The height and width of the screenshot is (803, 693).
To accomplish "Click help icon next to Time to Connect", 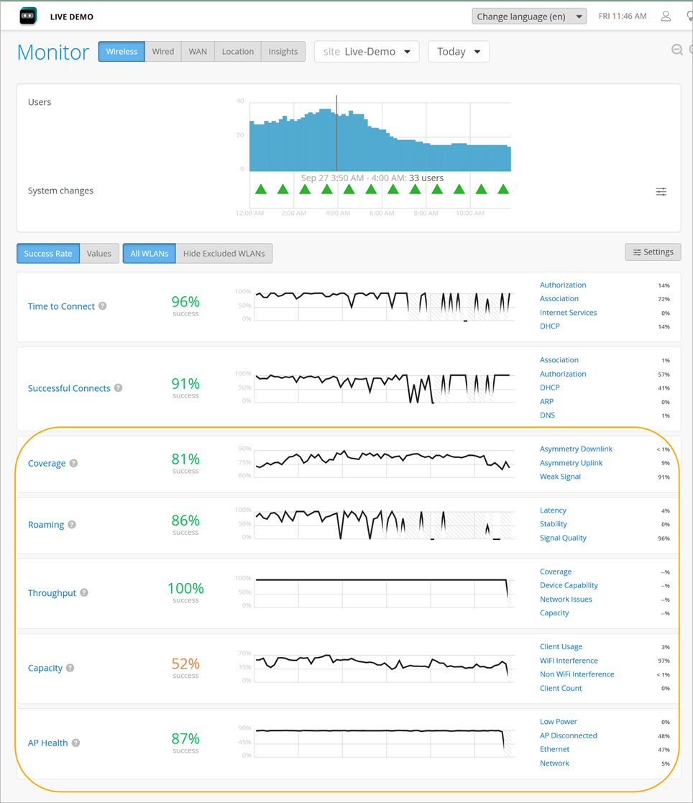I will pyautogui.click(x=102, y=306).
